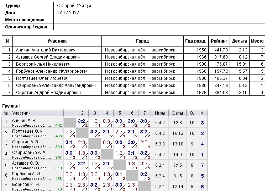This screenshot has width=267, height=193.
Task: Select the "Место" header in participants table
Action: 257,41
